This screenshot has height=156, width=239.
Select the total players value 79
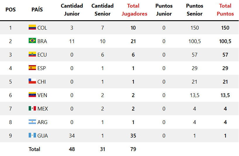(x=133, y=149)
